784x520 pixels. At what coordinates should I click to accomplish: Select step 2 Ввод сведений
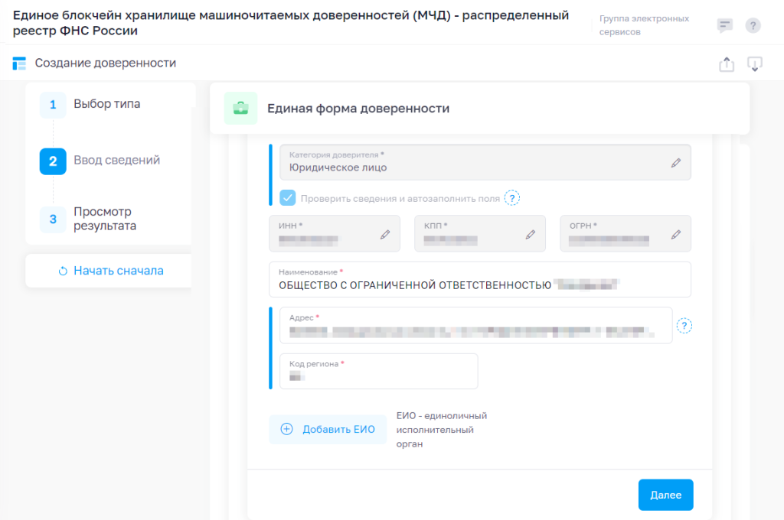100,161
